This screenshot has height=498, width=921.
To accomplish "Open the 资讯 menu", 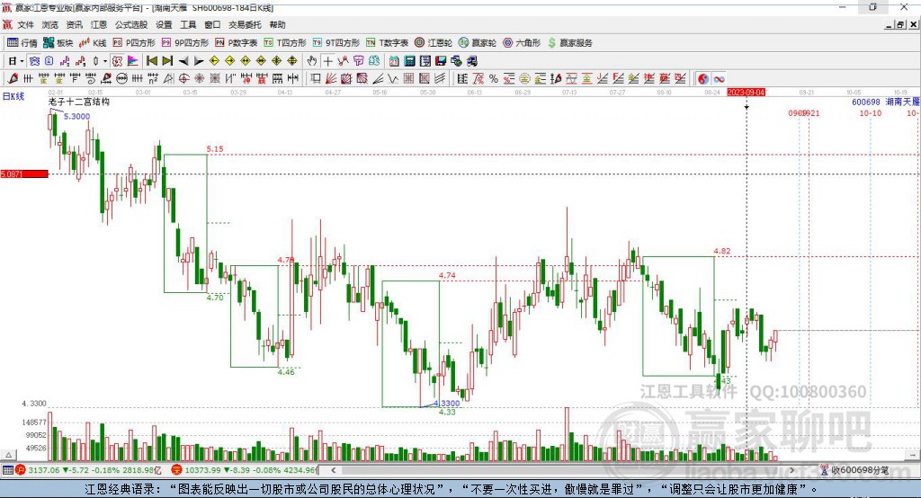I will coord(74,24).
